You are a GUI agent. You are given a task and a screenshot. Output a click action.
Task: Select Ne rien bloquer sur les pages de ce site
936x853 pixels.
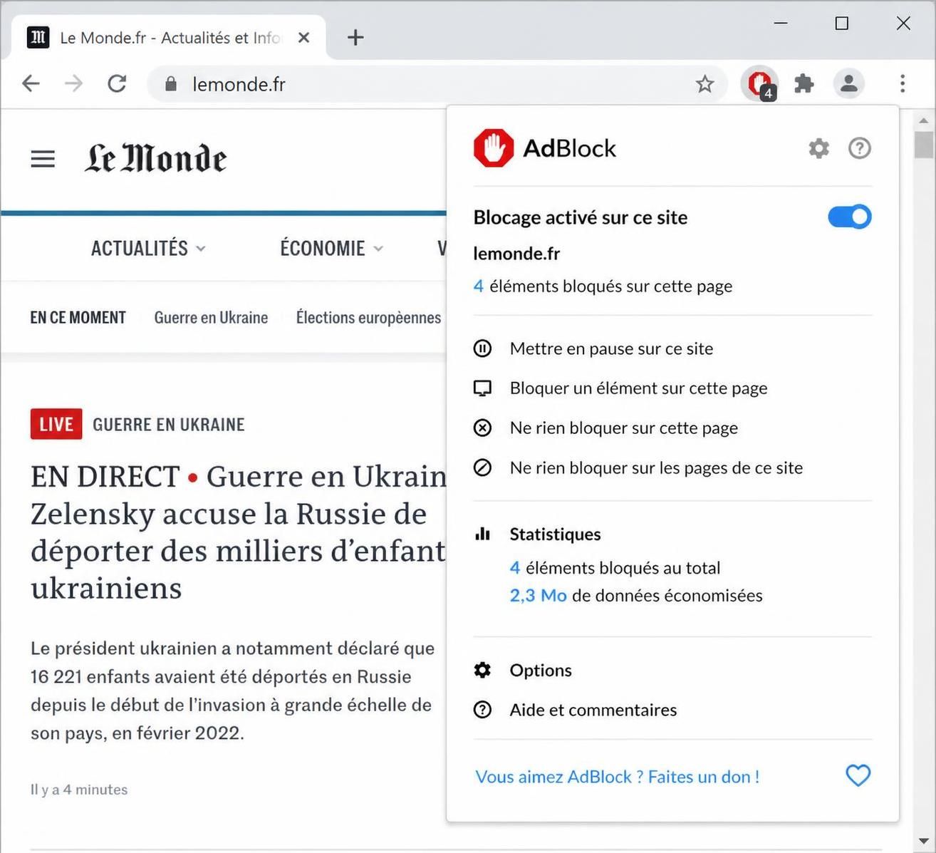pos(656,467)
